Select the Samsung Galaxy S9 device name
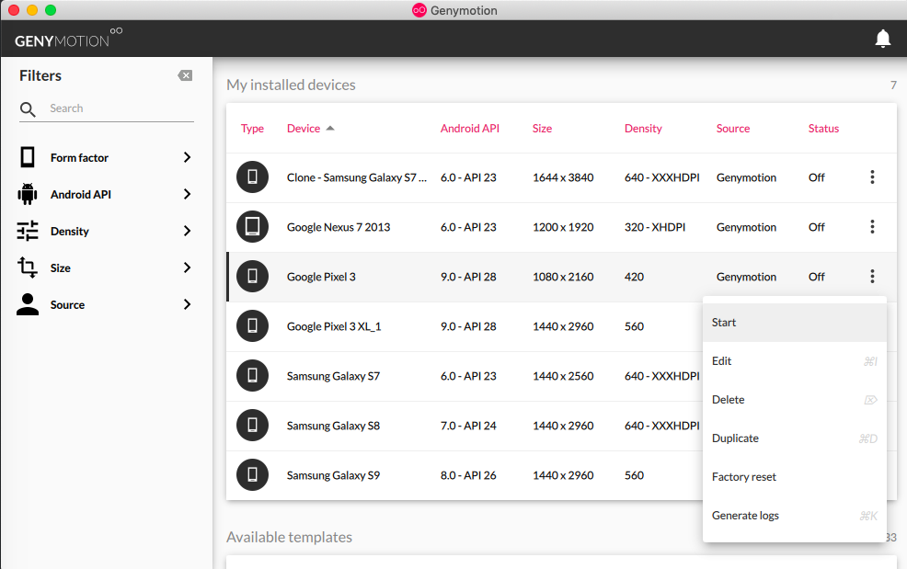Viewport: 907px width, 569px height. [333, 475]
